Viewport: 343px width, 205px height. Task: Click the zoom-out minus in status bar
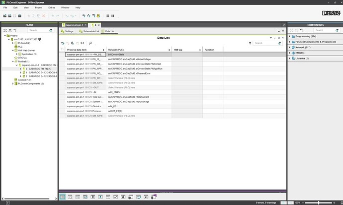coord(303,203)
